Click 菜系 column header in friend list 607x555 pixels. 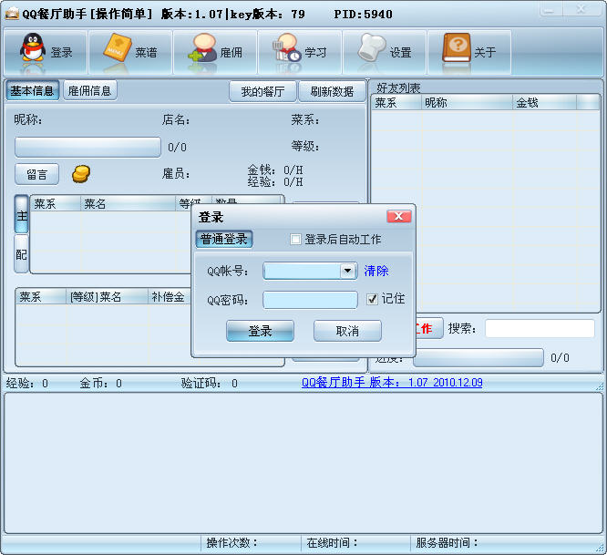[x=396, y=103]
